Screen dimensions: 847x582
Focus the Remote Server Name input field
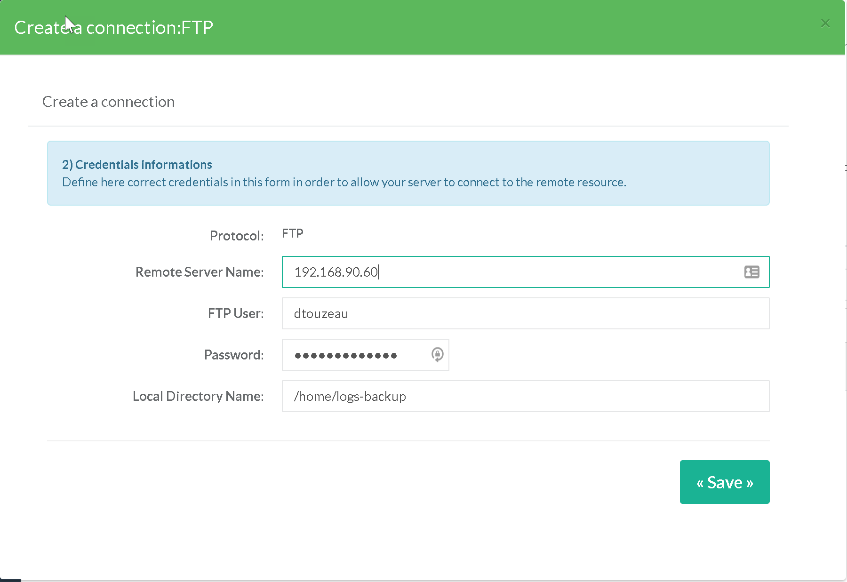(x=508, y=272)
